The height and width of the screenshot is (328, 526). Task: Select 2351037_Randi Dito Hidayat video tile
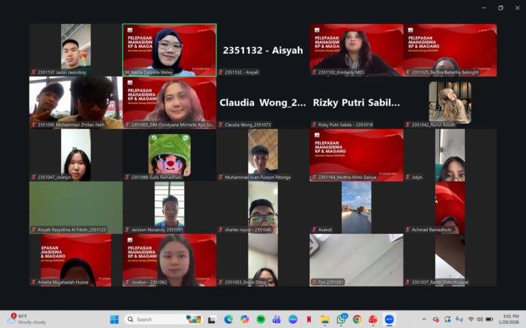click(x=450, y=260)
